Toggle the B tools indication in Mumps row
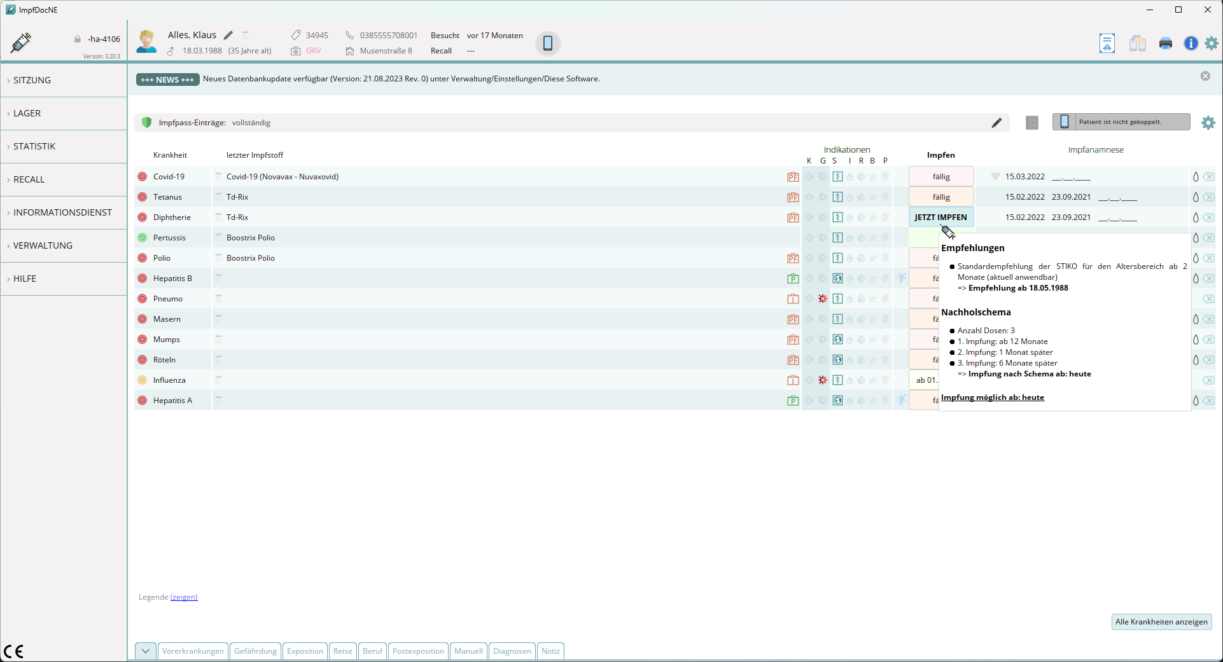The height and width of the screenshot is (662, 1223). [872, 340]
